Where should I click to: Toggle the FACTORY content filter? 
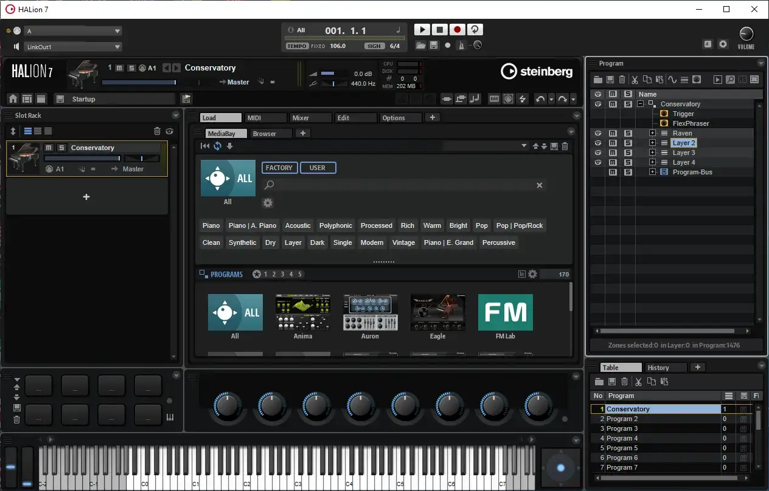point(279,168)
